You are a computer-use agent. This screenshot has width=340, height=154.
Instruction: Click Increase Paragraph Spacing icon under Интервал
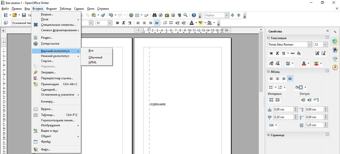coord(271,100)
